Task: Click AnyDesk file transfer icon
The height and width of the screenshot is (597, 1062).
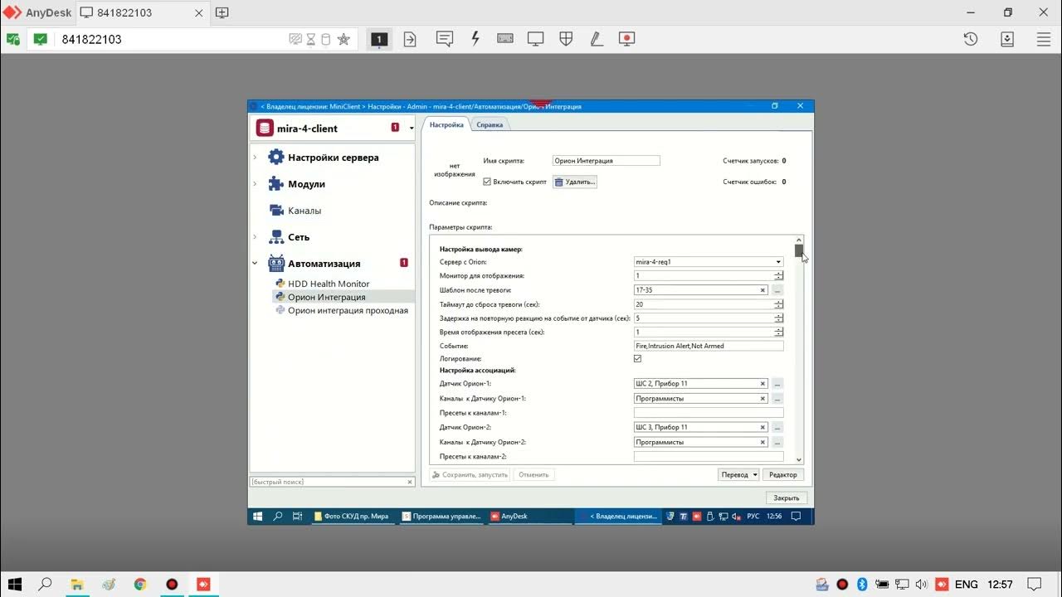Action: point(410,39)
